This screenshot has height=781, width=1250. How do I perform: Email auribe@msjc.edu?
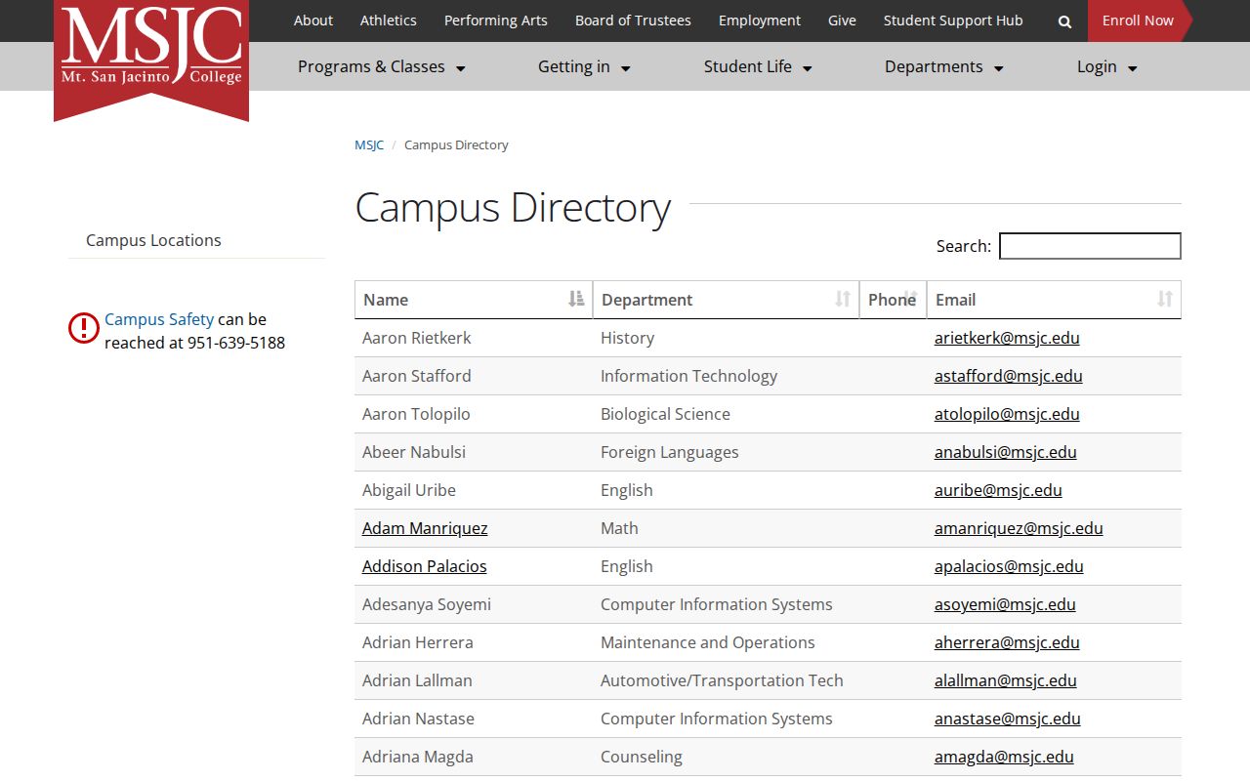tap(998, 490)
